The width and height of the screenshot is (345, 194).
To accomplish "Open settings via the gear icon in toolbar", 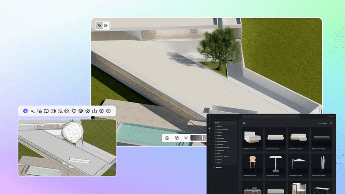I will tap(101, 111).
